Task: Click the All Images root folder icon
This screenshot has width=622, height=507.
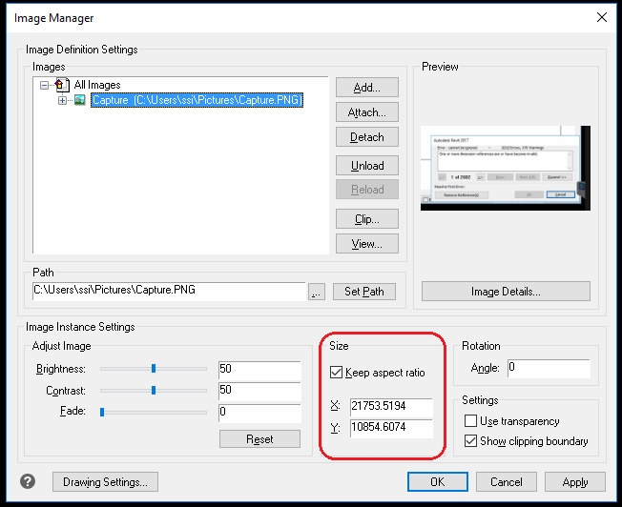Action: 62,85
